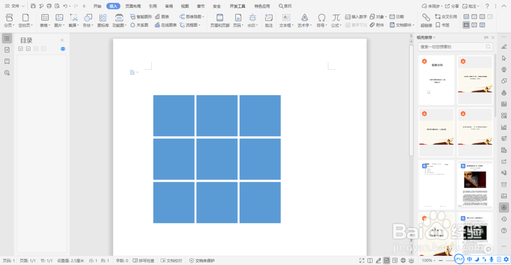Toggle reading layout view in status bar
This screenshot has width=511, height=265.
(x=370, y=260)
